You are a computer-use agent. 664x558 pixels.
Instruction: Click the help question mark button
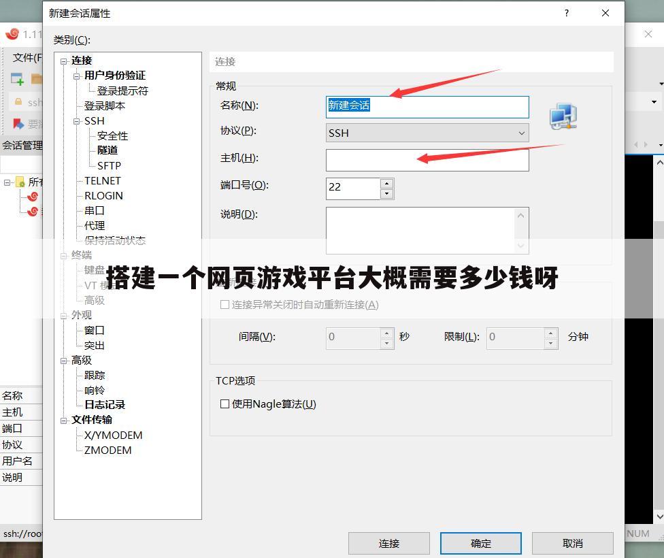point(567,13)
